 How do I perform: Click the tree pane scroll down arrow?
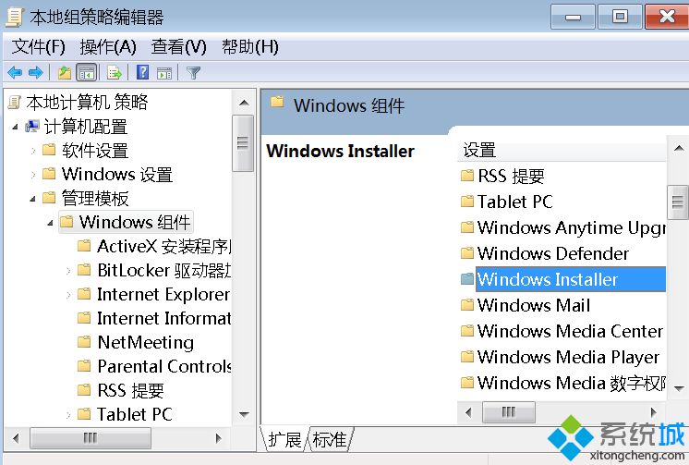pos(244,414)
